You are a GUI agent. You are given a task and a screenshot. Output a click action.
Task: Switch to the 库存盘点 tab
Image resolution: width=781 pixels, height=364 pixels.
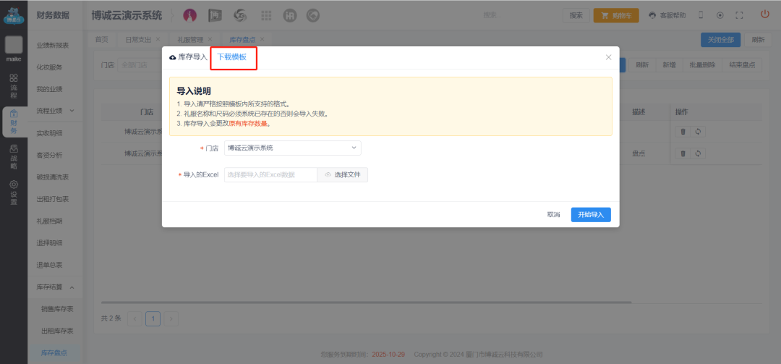coord(242,39)
